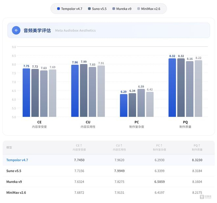Click the table value 6.3399
The height and width of the screenshot is (203, 217).
point(159,171)
